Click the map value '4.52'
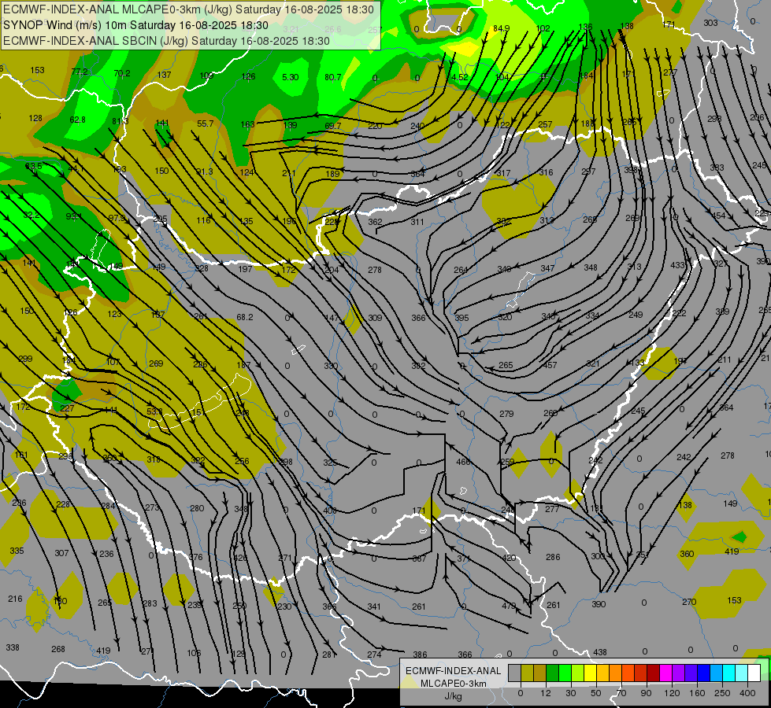771x708 pixels. pos(460,77)
